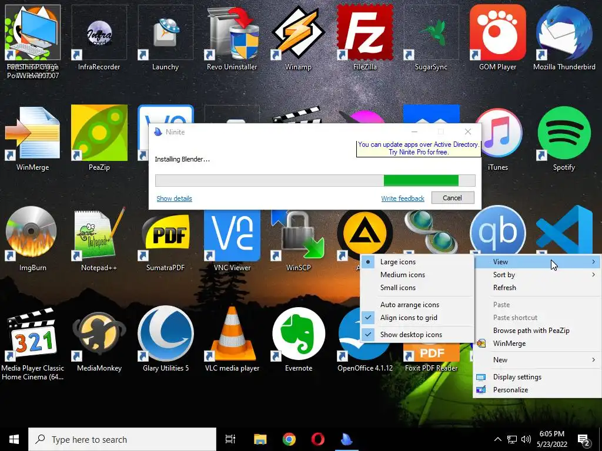Viewport: 602px width, 451px height.
Task: Show hidden system tray icons
Action: 497,439
